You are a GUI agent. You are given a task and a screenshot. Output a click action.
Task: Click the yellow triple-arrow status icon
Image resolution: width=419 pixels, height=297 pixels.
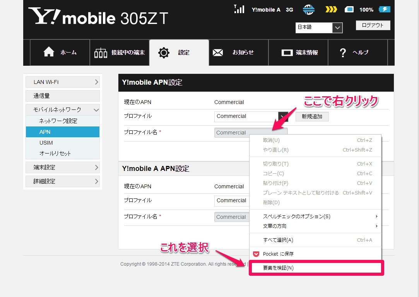331,10
